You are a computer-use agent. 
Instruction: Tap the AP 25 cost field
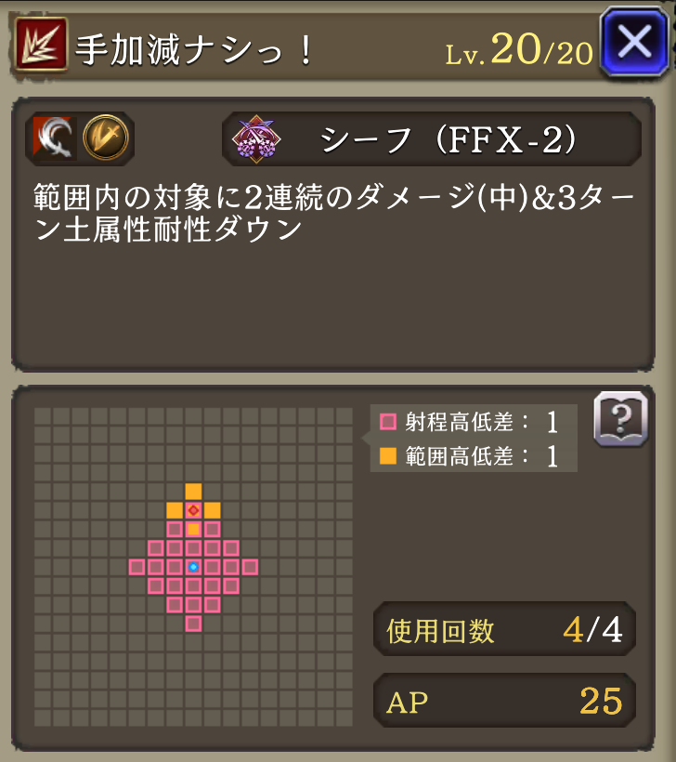tap(504, 701)
